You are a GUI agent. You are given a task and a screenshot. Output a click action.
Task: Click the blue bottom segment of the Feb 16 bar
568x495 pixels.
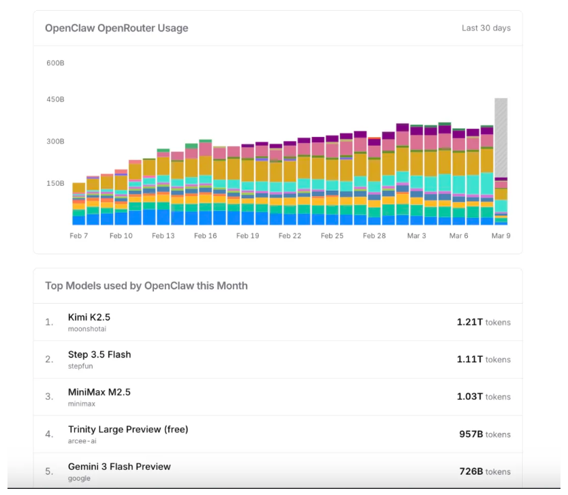point(206,218)
